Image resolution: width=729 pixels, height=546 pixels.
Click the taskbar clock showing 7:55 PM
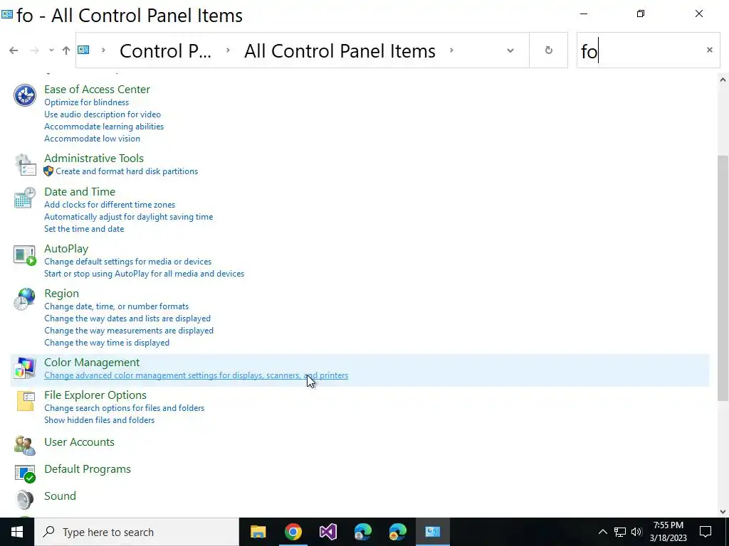point(668,532)
